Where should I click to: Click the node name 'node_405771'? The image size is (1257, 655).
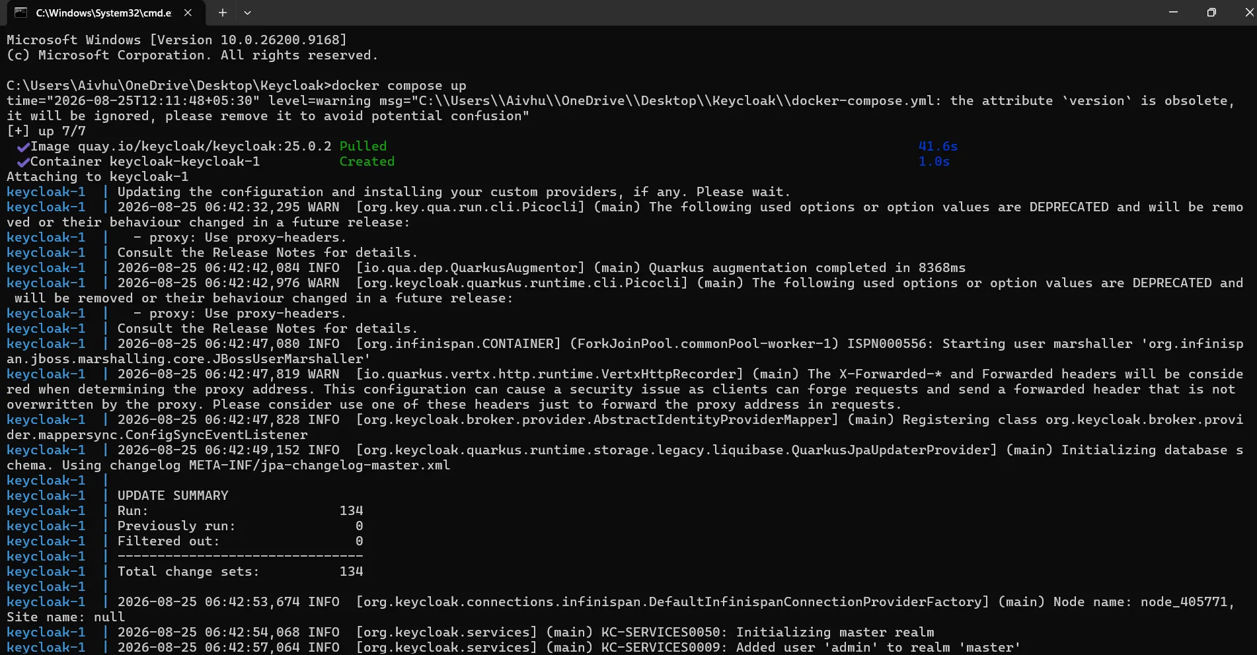click(1184, 602)
